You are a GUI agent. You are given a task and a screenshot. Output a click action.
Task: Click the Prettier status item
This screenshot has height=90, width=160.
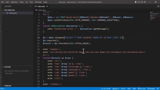pyautogui.click(x=151, y=88)
